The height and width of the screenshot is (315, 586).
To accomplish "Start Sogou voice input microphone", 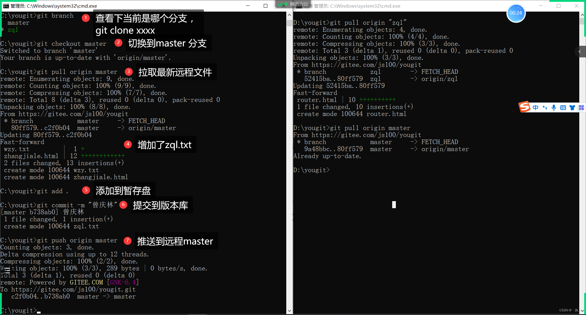I will coord(554,107).
